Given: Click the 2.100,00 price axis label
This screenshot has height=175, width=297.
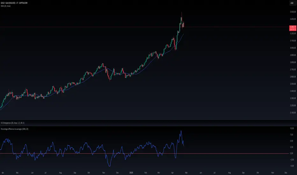Looking at the screenshot, I should tap(293, 113).
